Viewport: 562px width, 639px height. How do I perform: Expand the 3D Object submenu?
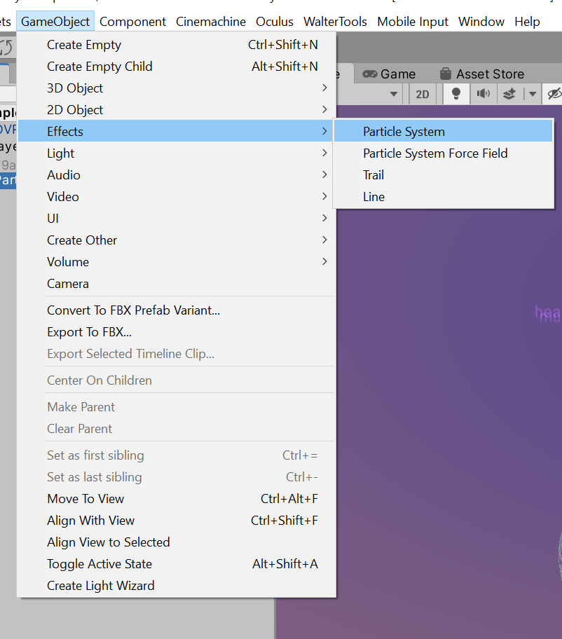click(177, 88)
